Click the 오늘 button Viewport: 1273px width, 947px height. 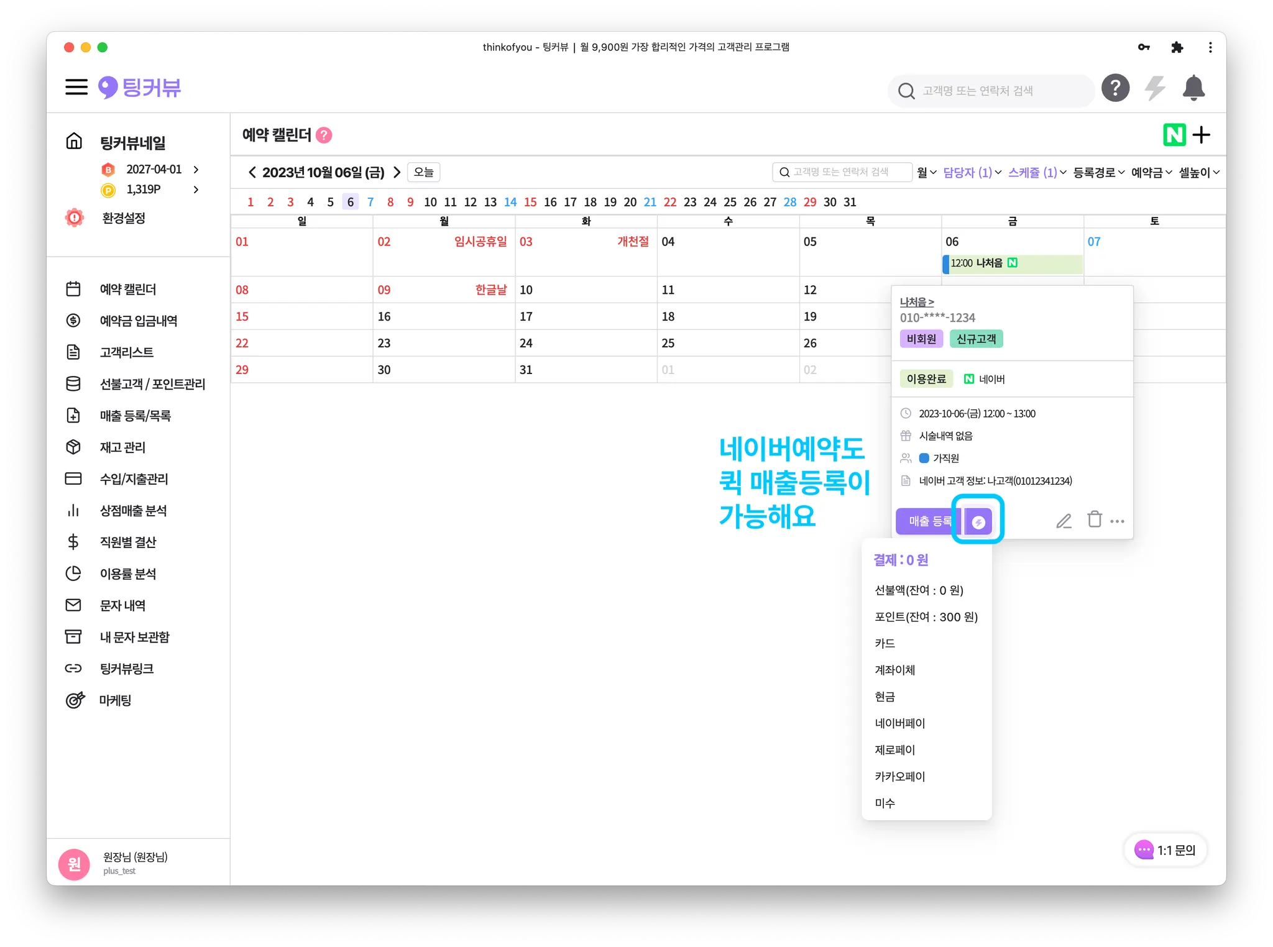pos(423,172)
